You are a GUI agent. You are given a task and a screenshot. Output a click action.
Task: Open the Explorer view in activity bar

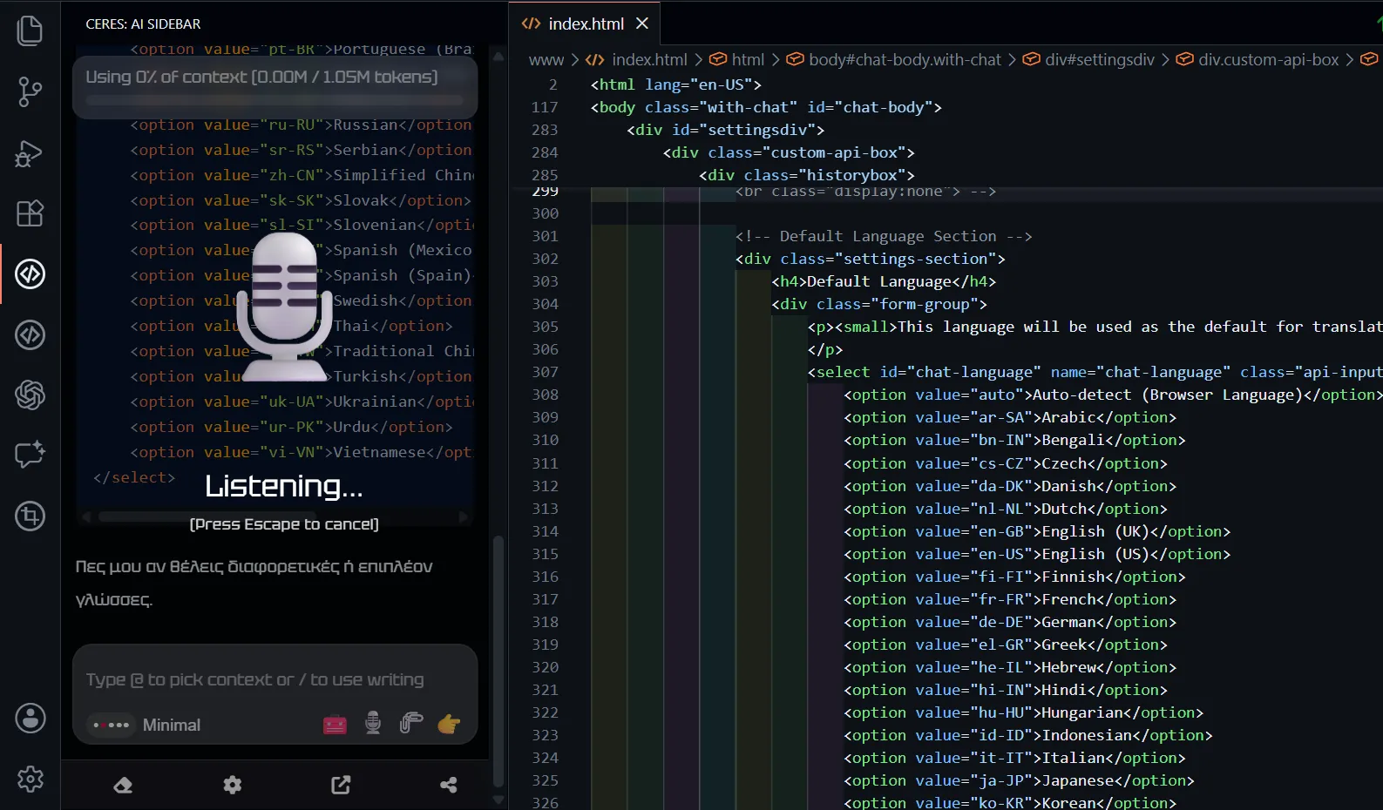pos(31,30)
